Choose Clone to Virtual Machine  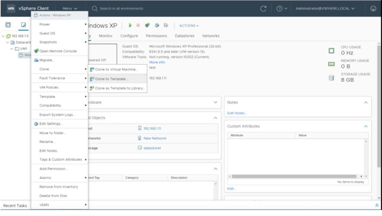pyautogui.click(x=117, y=69)
